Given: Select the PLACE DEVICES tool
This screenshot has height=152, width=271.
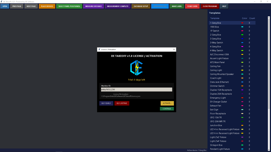Looking at the screenshot, I should pos(47,6).
